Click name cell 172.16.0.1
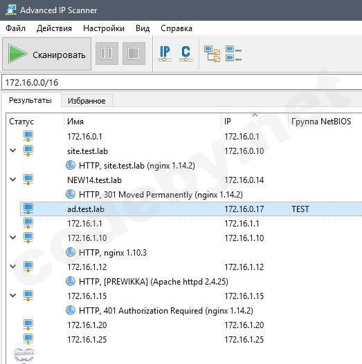The image size is (362, 364). pos(84,137)
